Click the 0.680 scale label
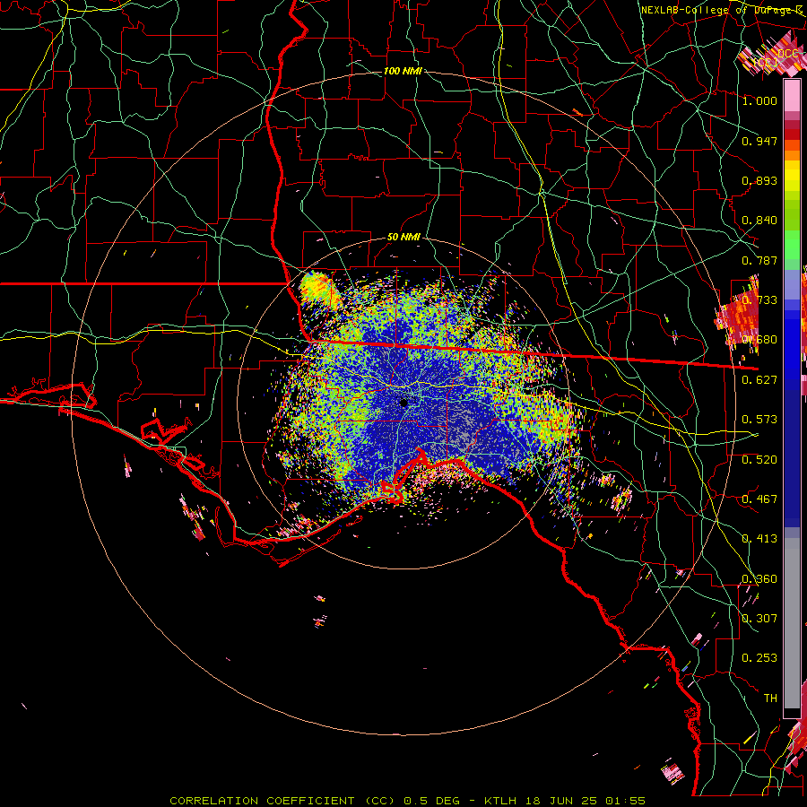The image size is (807, 807). click(759, 339)
